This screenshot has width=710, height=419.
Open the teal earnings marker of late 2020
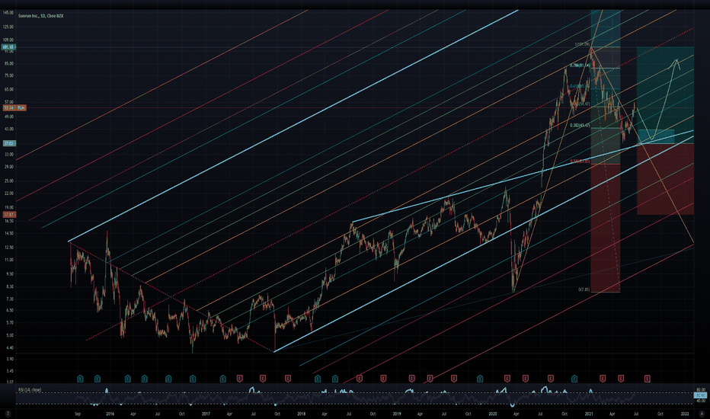(574, 378)
